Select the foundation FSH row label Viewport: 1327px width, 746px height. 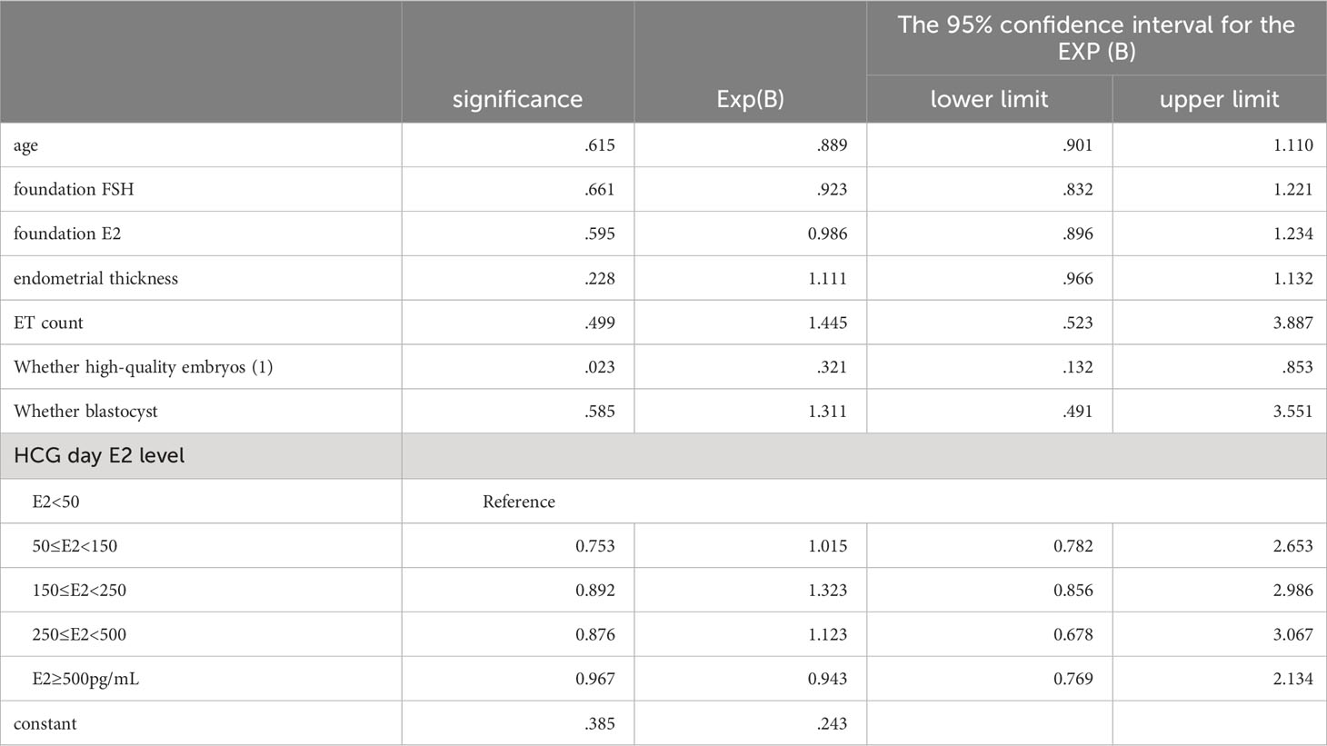[74, 189]
